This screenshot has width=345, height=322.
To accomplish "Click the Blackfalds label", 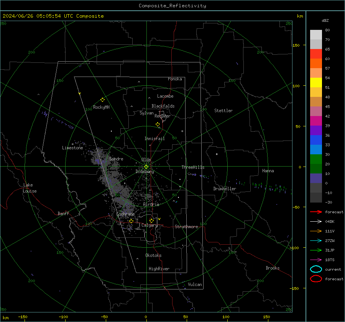I will (x=163, y=106).
